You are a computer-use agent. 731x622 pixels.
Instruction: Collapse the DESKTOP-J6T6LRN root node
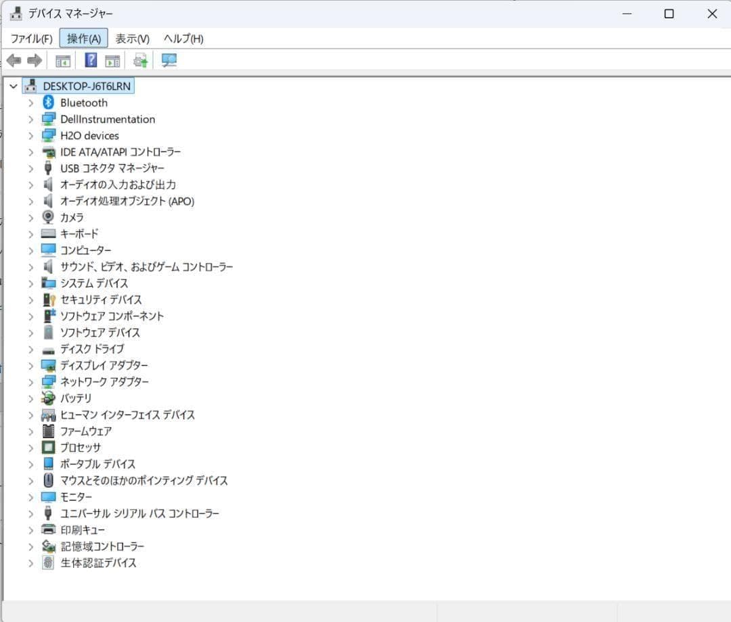click(14, 87)
